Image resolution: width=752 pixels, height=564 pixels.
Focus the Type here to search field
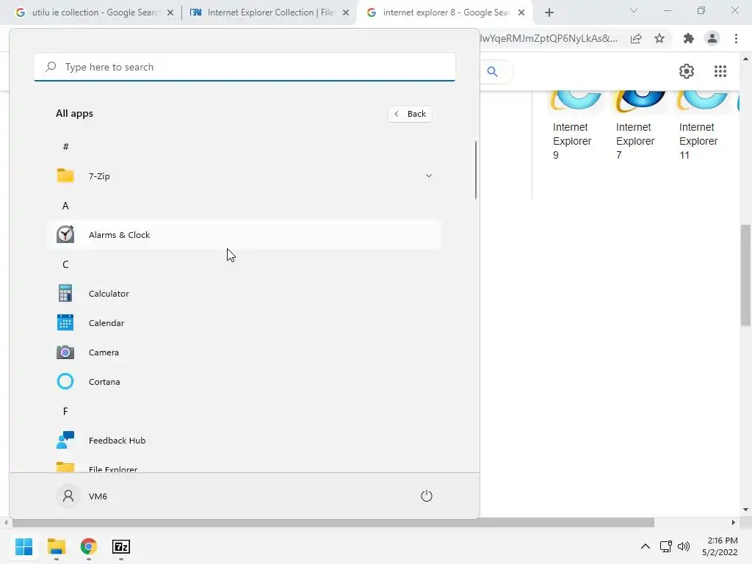pyautogui.click(x=245, y=67)
